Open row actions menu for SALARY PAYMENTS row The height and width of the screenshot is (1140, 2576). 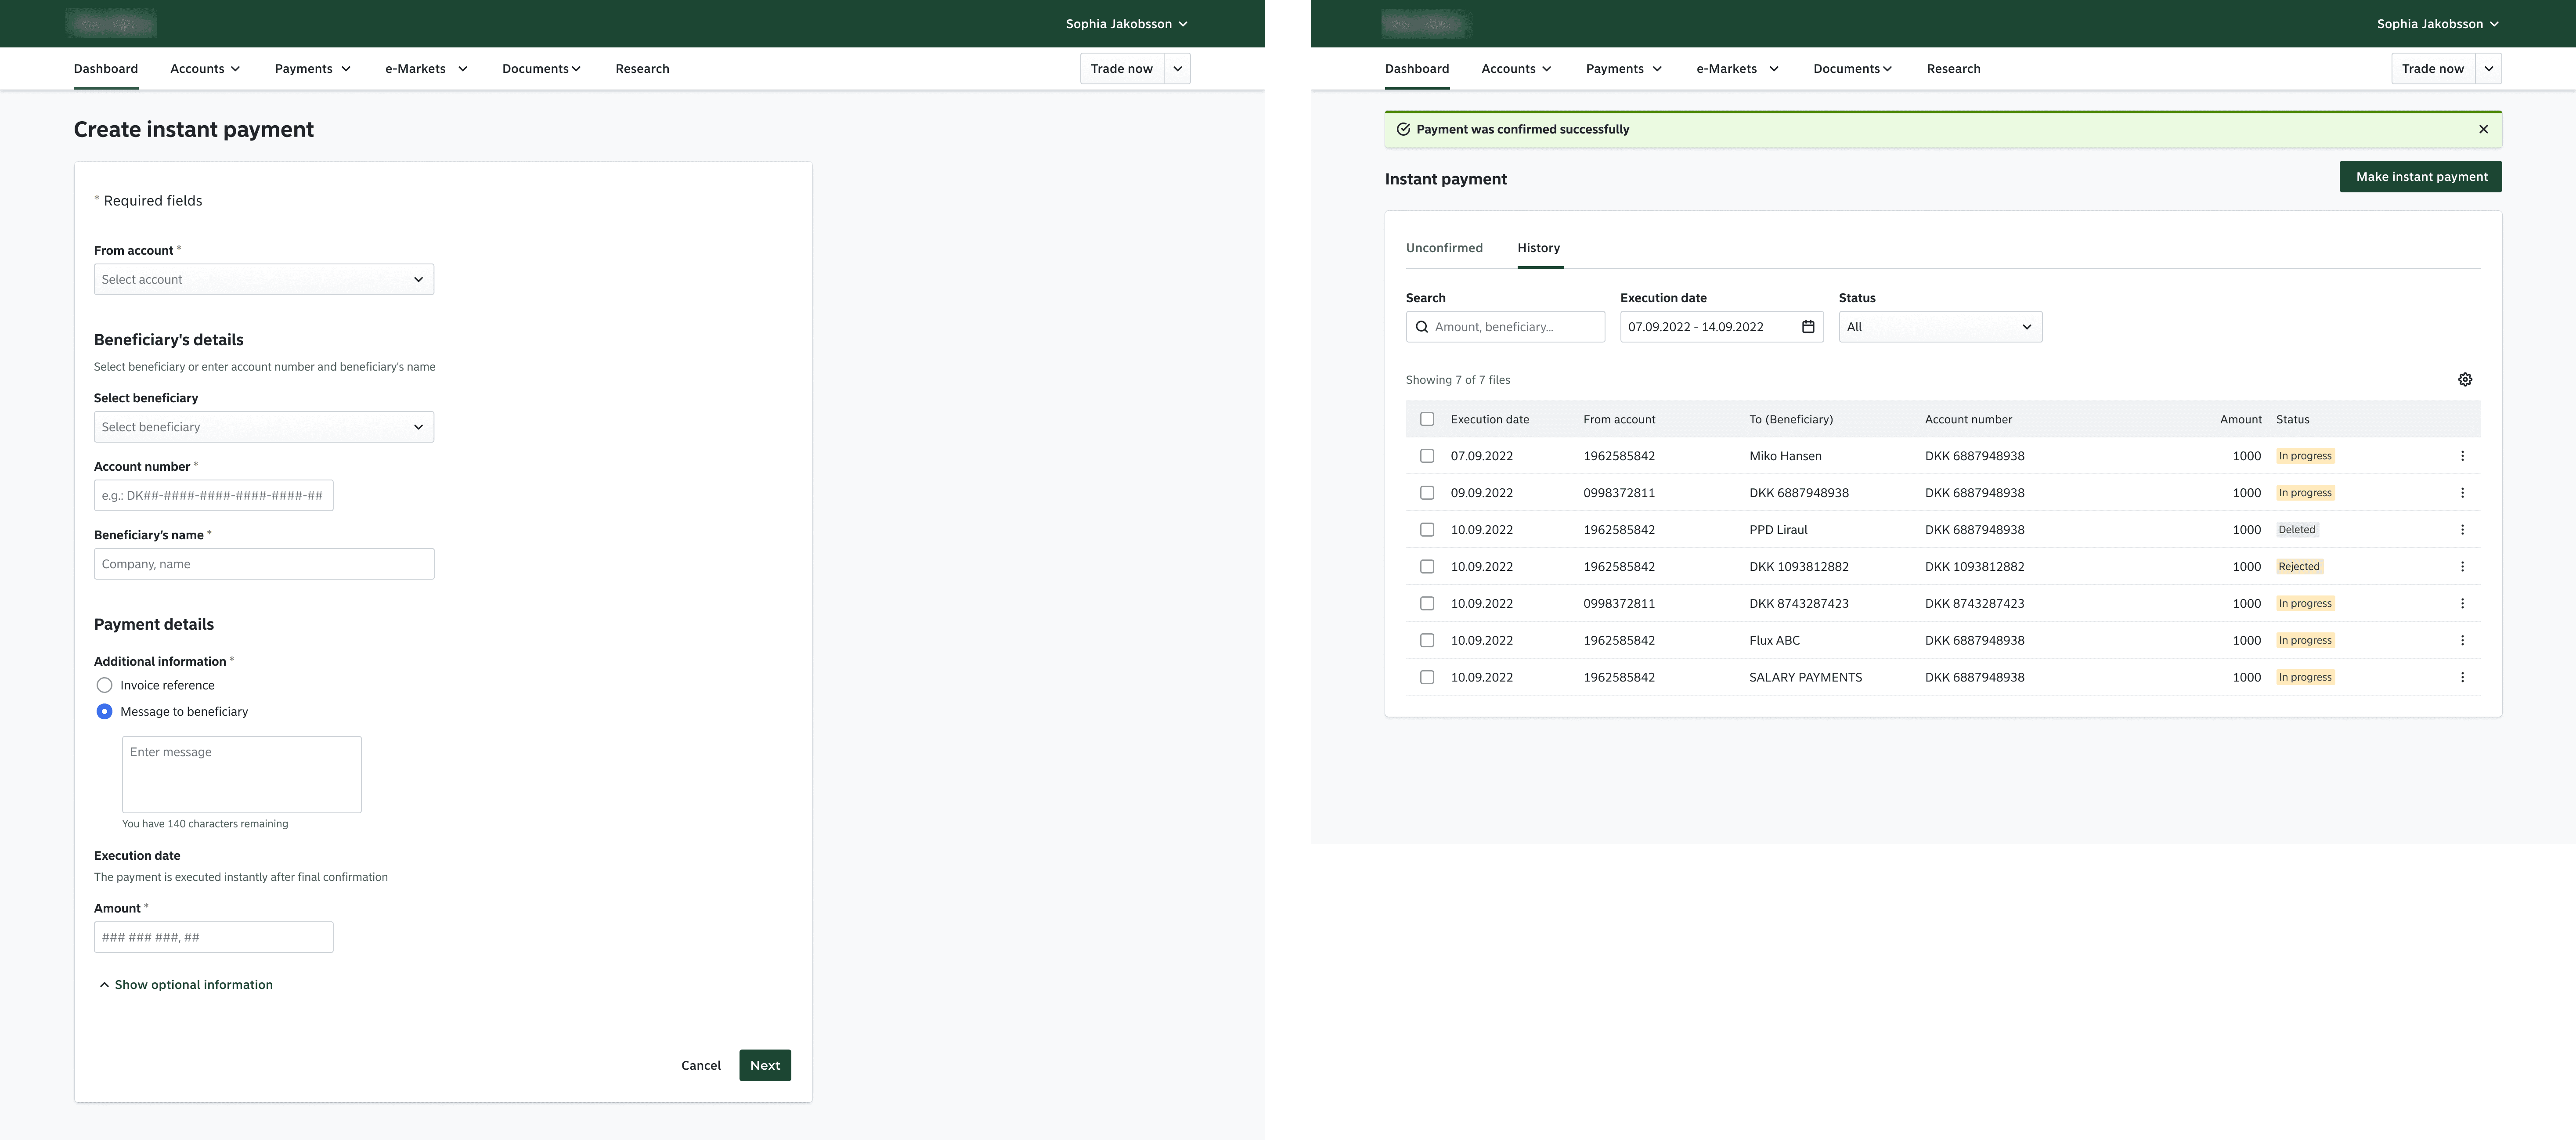[x=2462, y=678]
